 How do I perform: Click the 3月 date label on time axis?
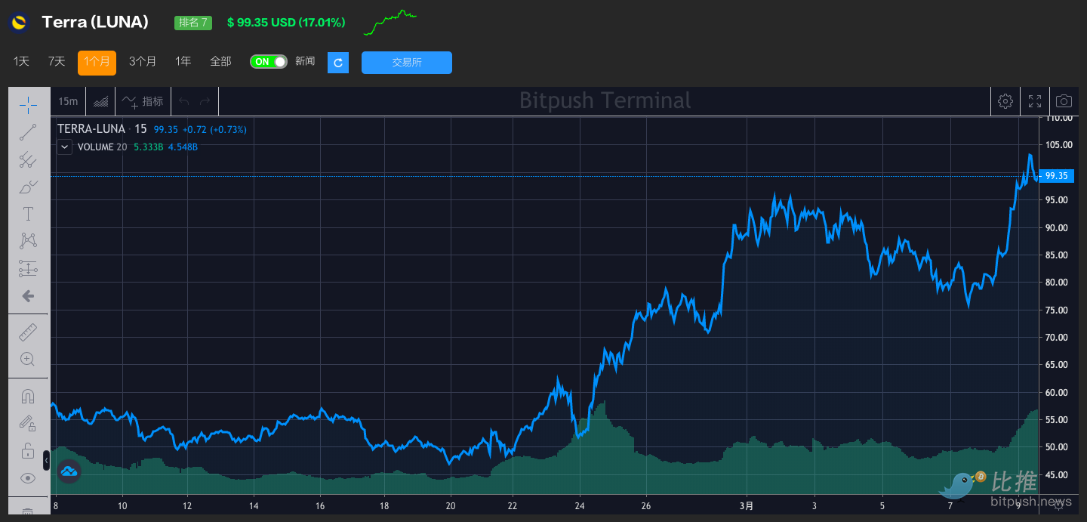pos(747,506)
